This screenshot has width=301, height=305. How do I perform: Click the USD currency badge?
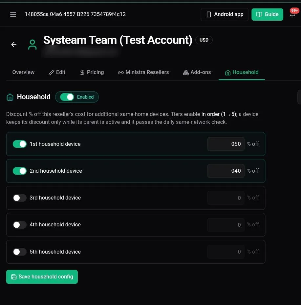(204, 40)
